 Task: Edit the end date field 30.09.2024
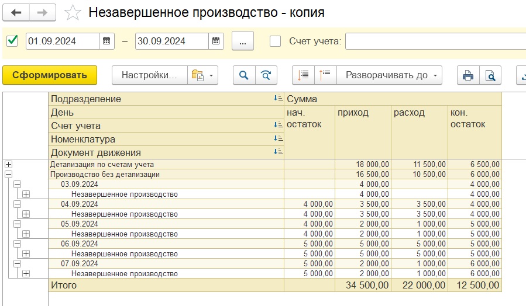click(172, 41)
